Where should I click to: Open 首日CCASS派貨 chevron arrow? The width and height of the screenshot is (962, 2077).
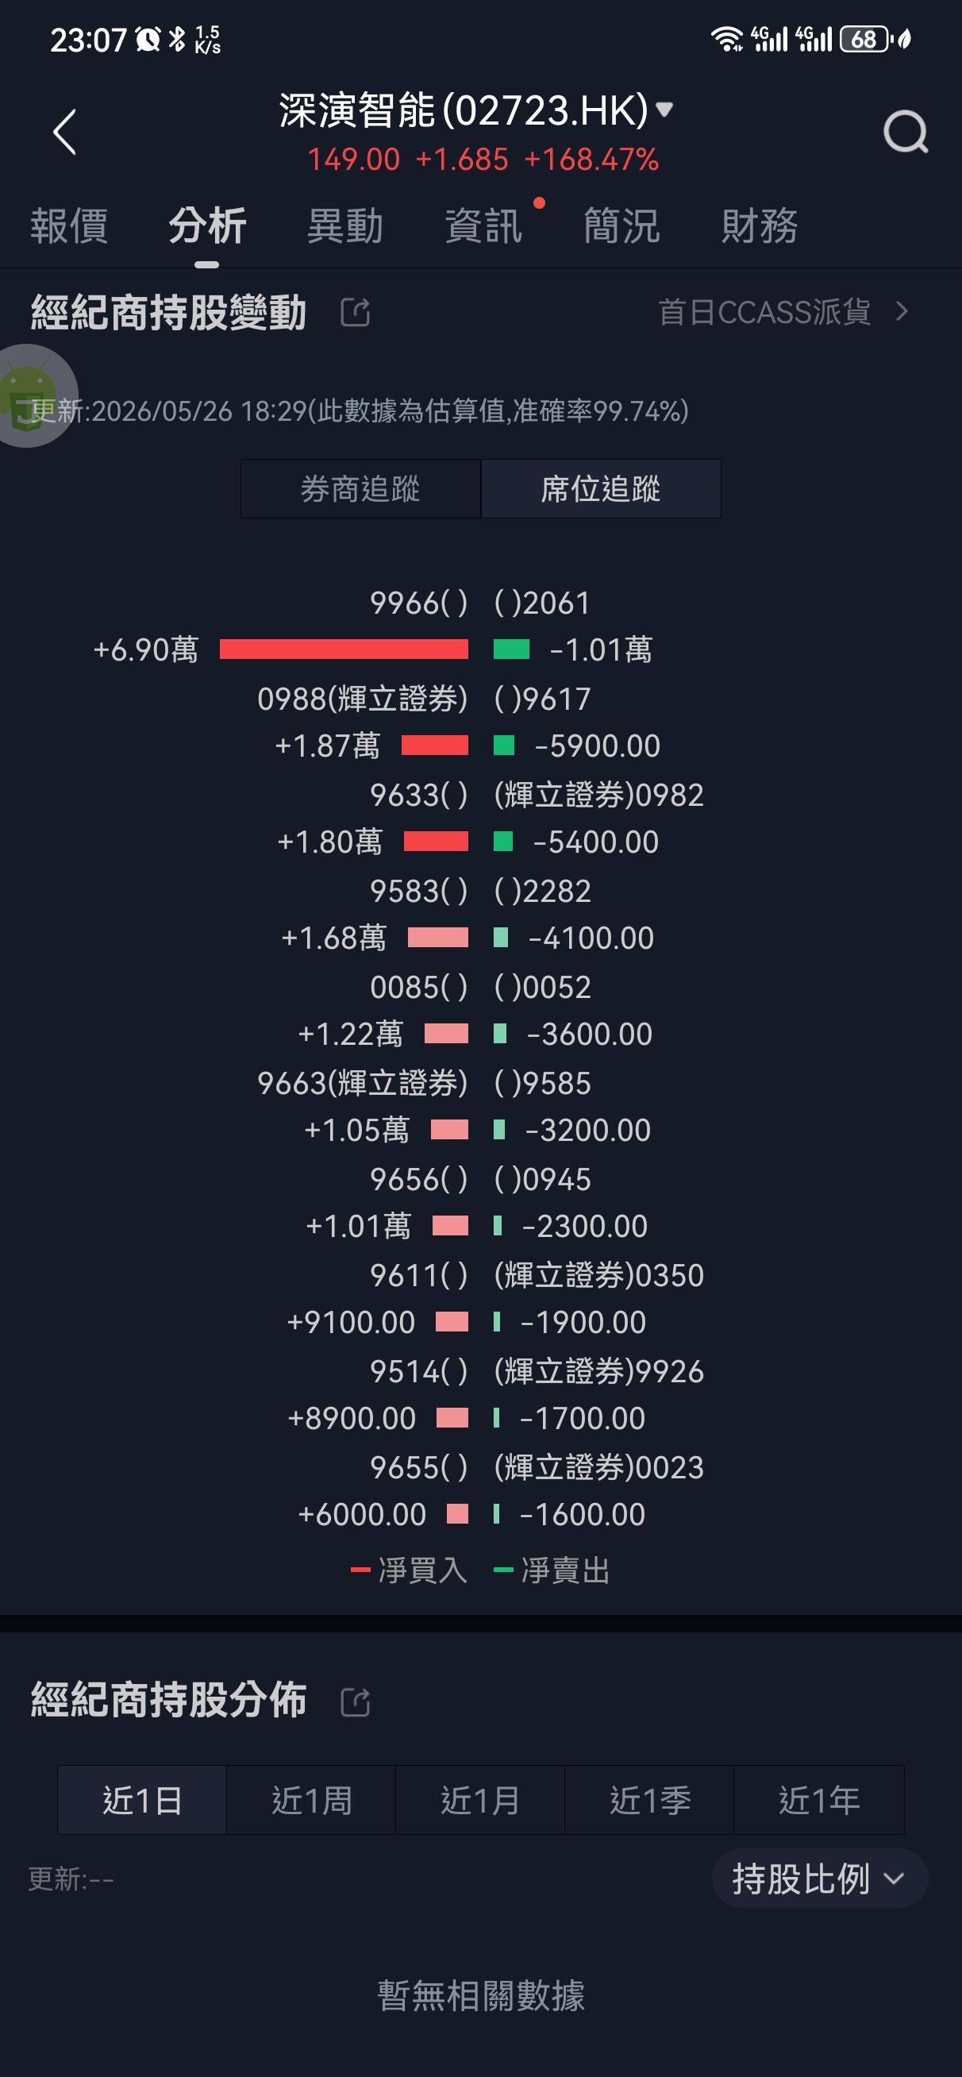tap(902, 311)
